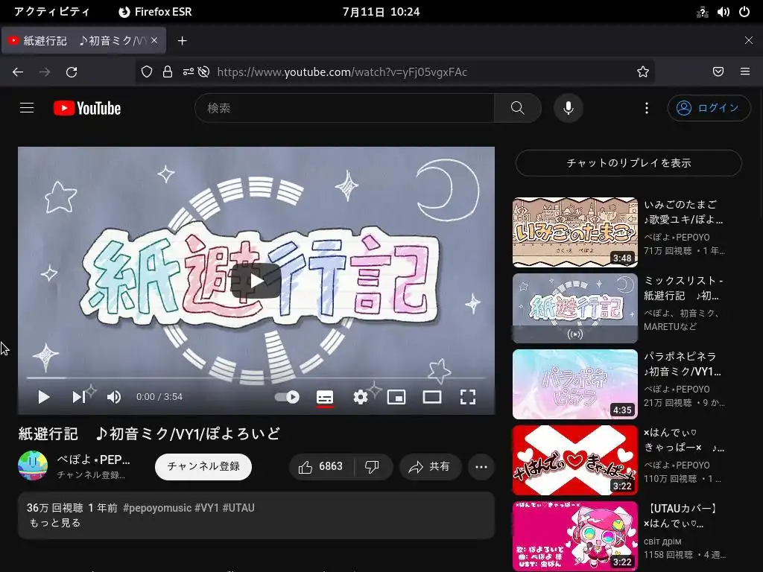Open hashtag #VY1 link
This screenshot has height=572, width=763.
point(207,508)
